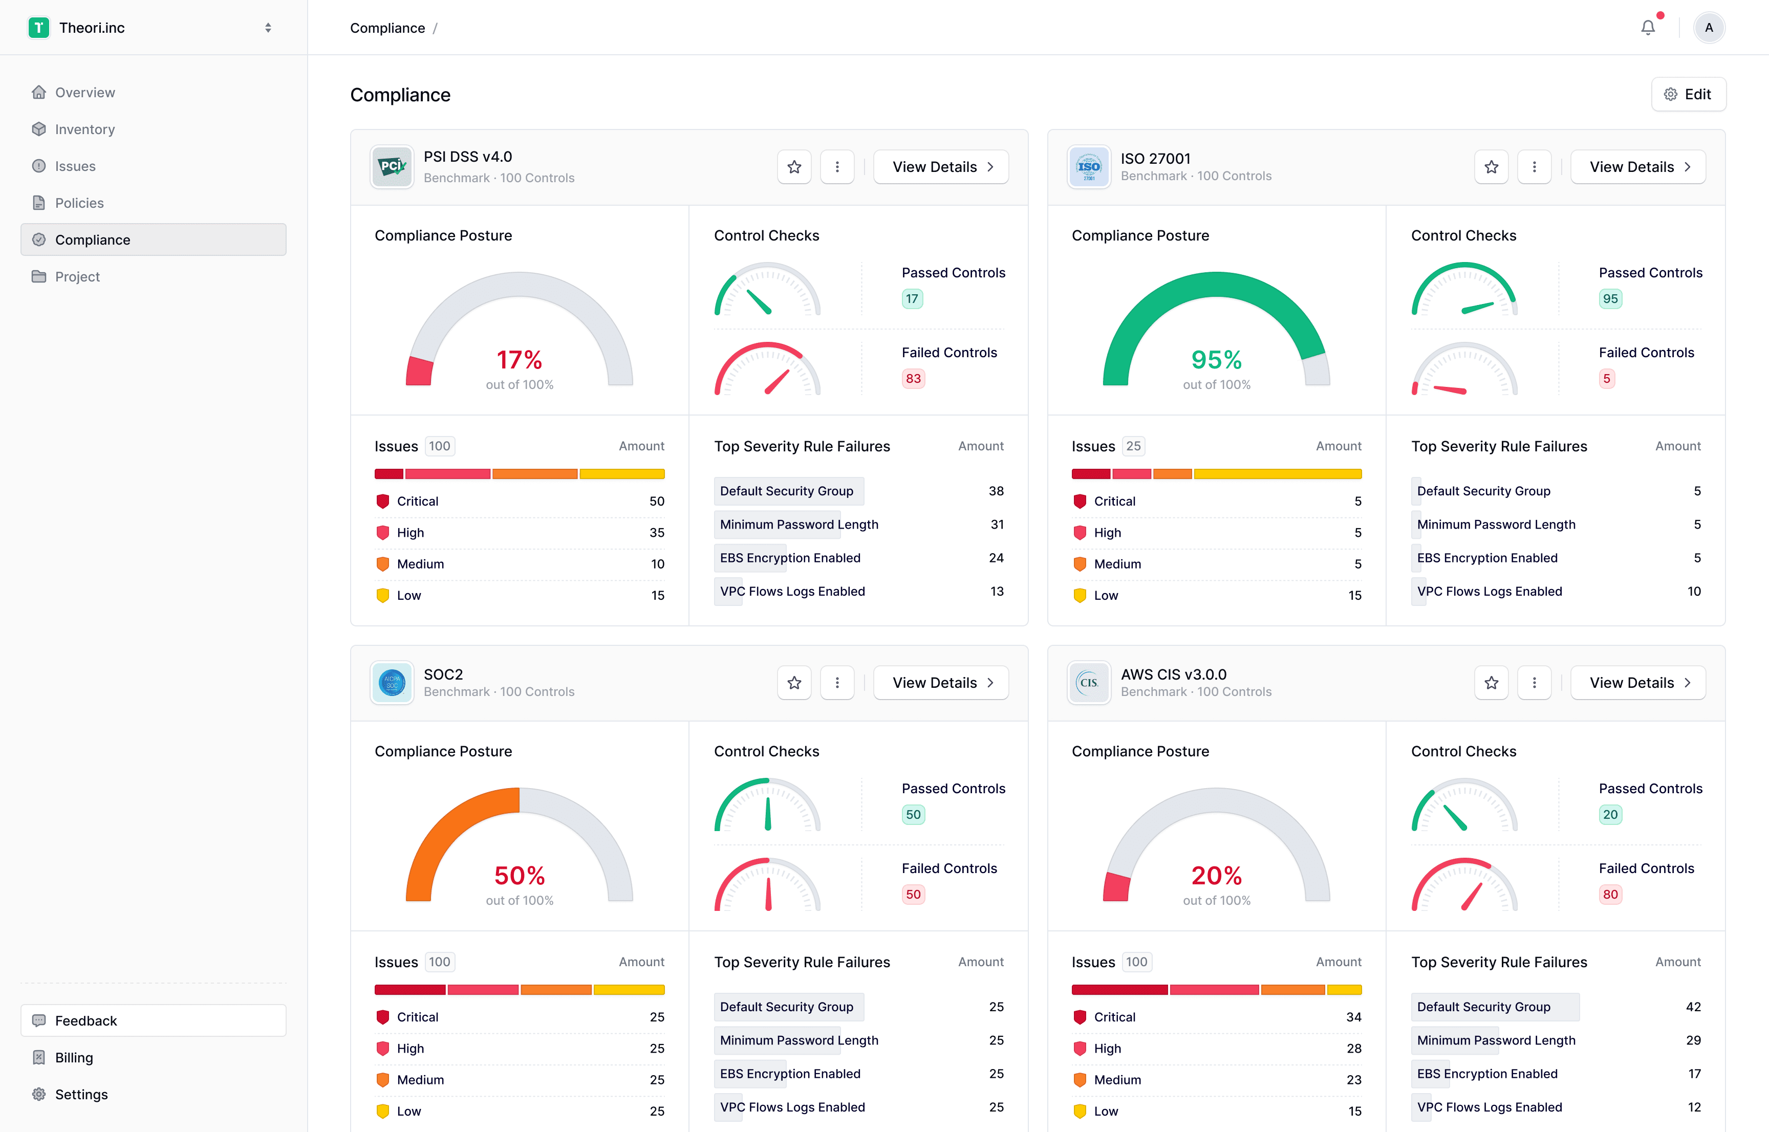The width and height of the screenshot is (1769, 1132).
Task: Click SOC2 passed controls gauge icon
Action: click(767, 805)
